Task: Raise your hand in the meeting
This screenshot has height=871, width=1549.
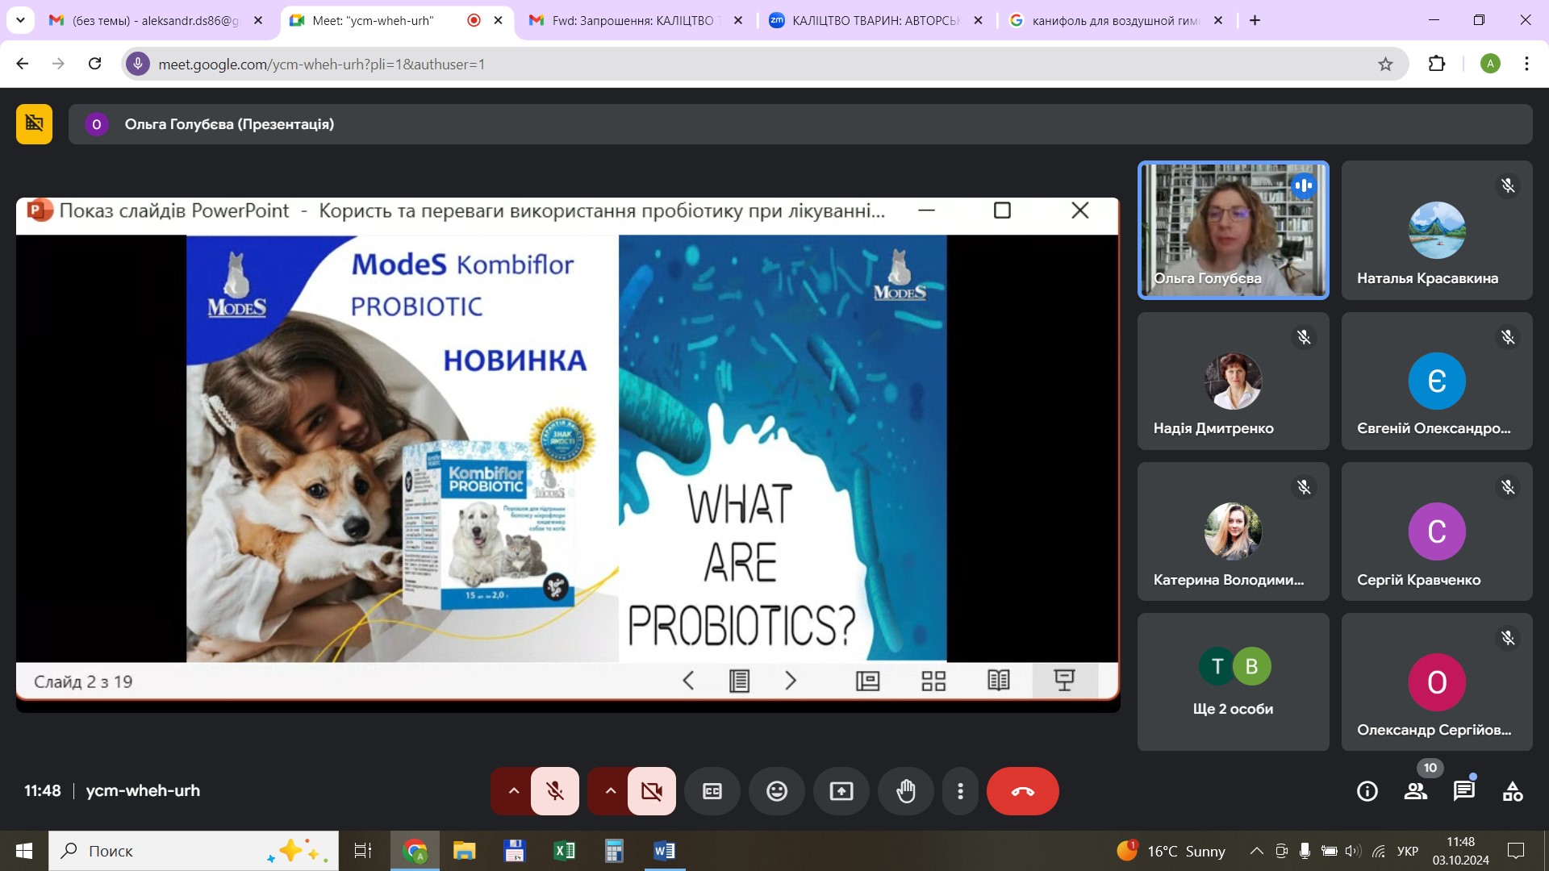Action: click(906, 791)
